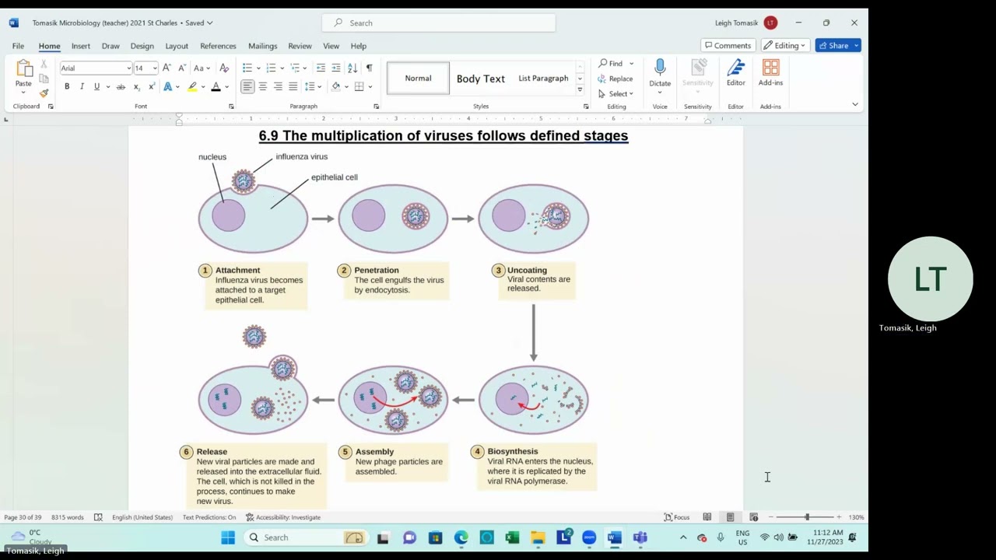Switch to the References tab
The width and height of the screenshot is (996, 560).
coord(218,46)
